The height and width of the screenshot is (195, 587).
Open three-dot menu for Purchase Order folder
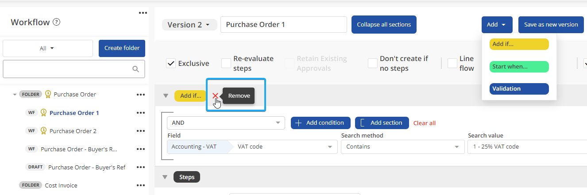(x=141, y=94)
